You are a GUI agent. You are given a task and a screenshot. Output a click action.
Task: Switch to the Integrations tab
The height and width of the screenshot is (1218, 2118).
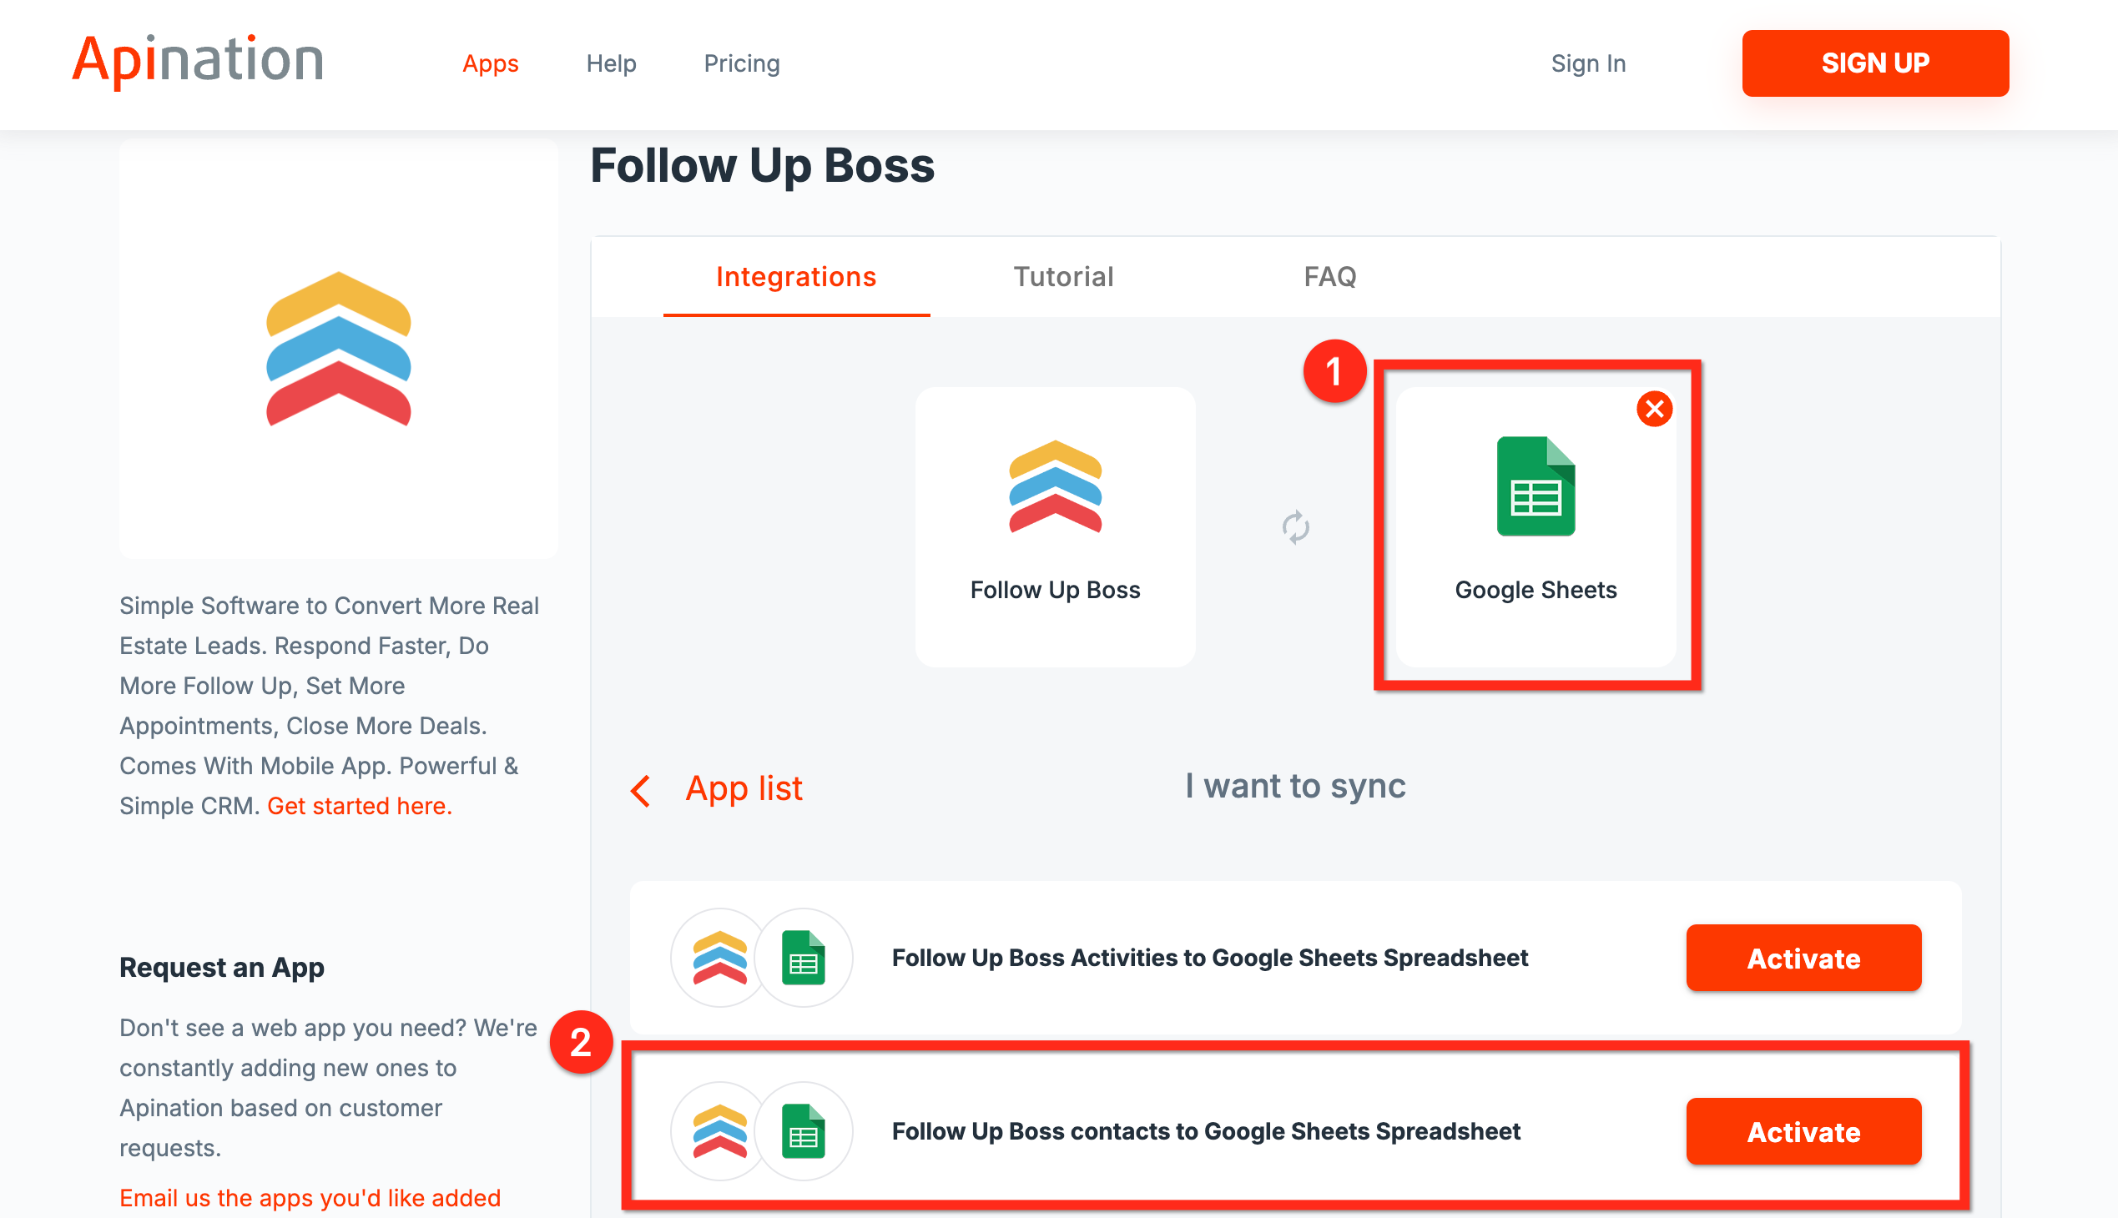[x=796, y=277]
